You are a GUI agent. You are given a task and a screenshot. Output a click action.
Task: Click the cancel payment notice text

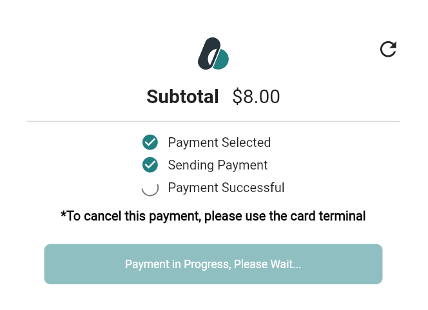pos(213,216)
